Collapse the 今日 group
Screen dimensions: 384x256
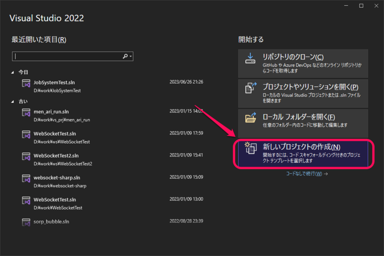13,72
